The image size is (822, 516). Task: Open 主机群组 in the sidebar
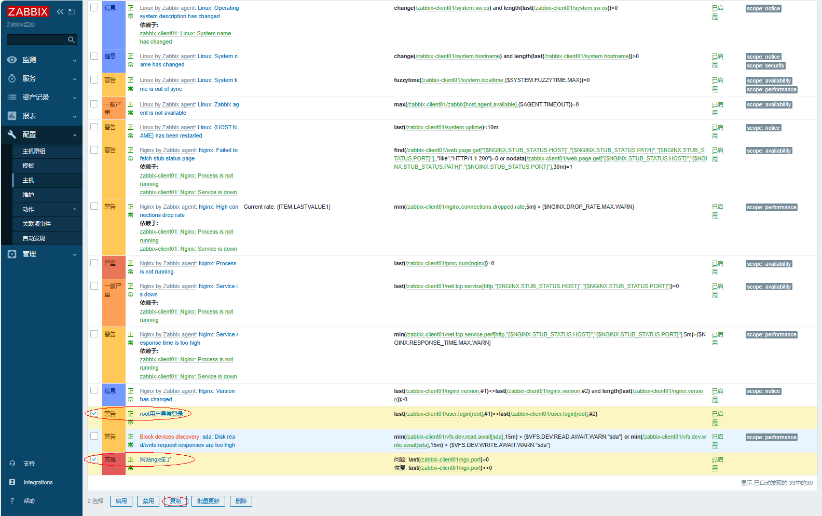tap(34, 151)
